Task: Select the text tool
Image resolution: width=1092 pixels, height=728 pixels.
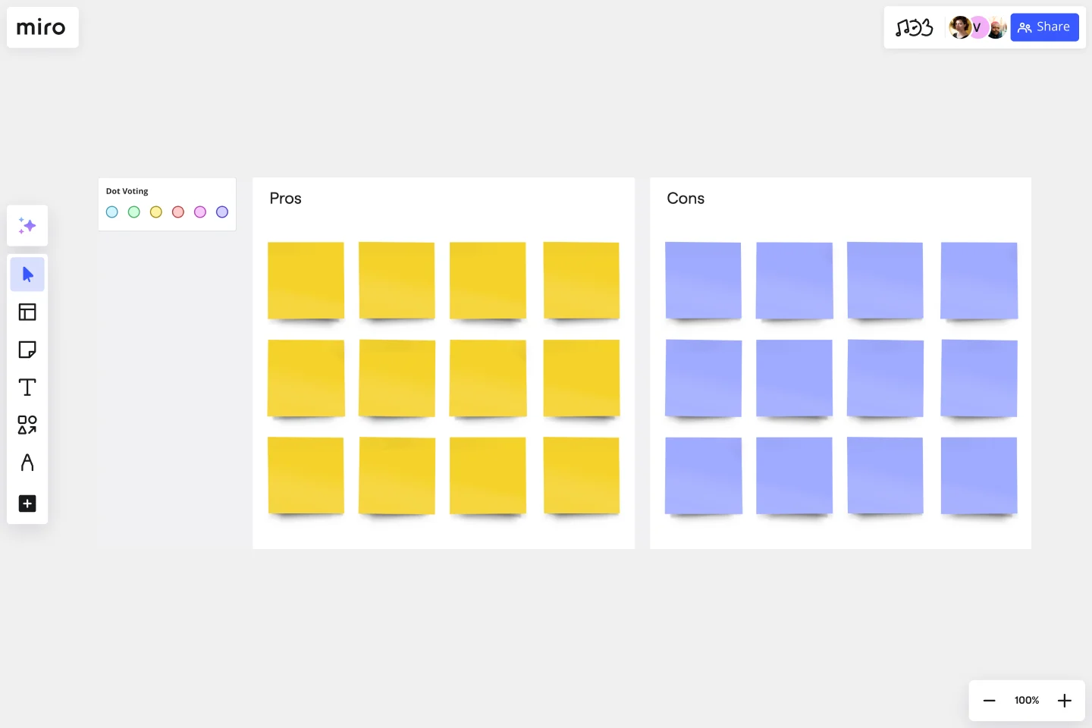Action: tap(27, 388)
